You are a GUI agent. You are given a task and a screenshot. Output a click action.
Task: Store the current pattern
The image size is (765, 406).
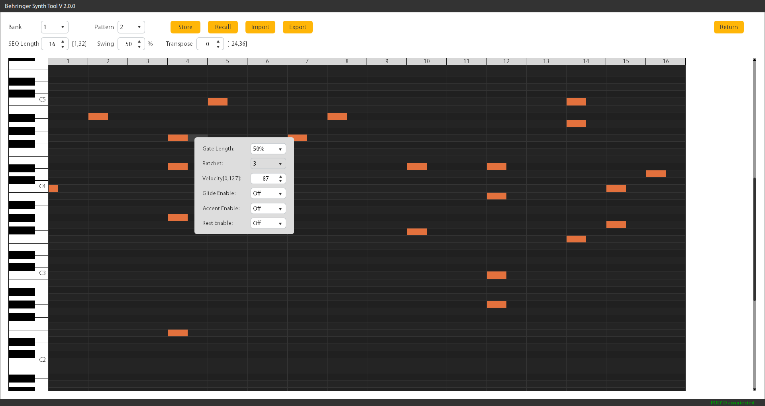pyautogui.click(x=185, y=27)
